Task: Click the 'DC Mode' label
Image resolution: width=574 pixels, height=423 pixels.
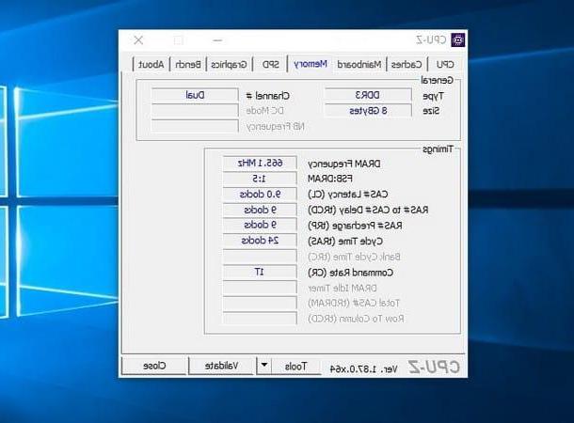Action: (x=265, y=110)
